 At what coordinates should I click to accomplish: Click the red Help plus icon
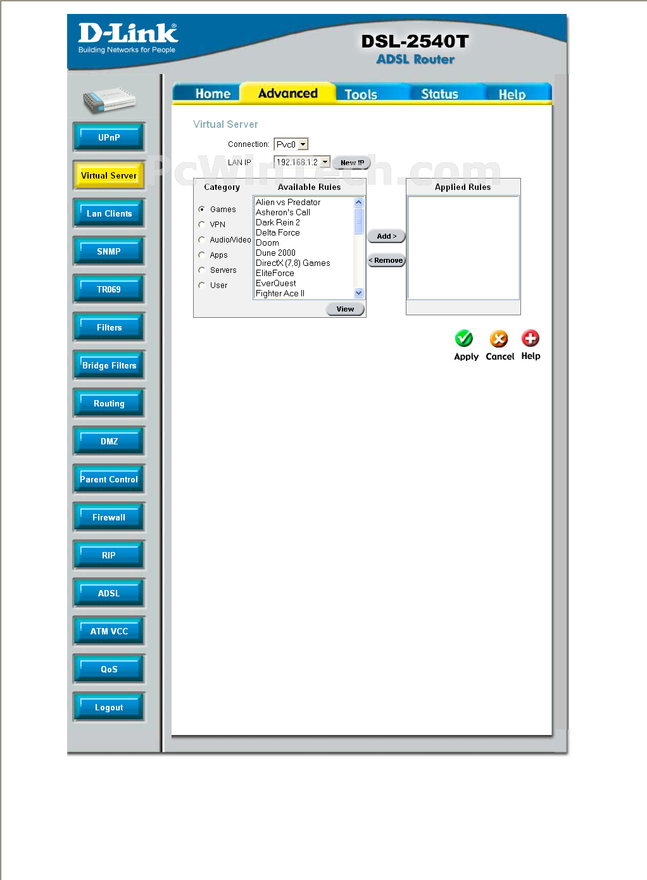click(x=531, y=338)
